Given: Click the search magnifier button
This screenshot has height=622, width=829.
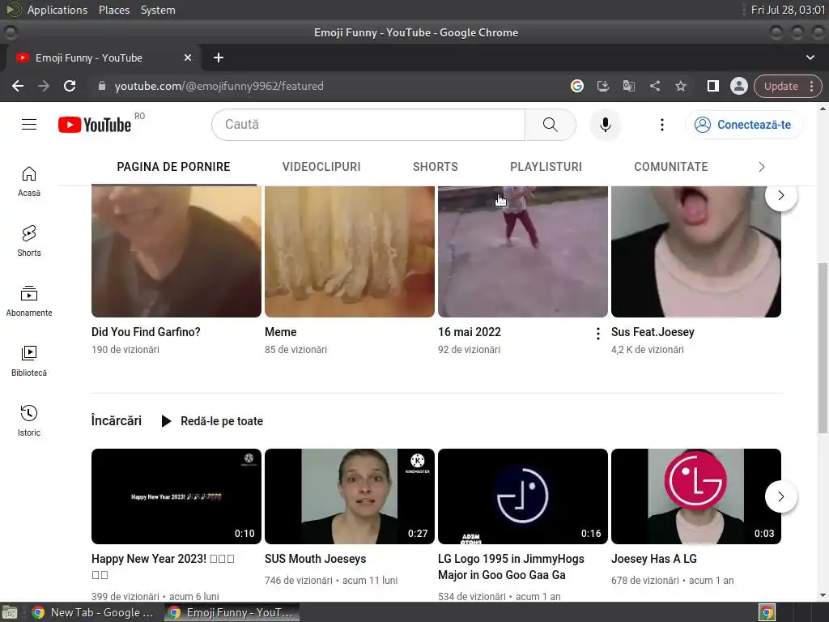Looking at the screenshot, I should tap(550, 125).
